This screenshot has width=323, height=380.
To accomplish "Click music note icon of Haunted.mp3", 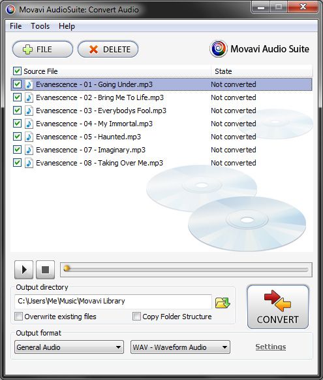I will click(x=29, y=137).
